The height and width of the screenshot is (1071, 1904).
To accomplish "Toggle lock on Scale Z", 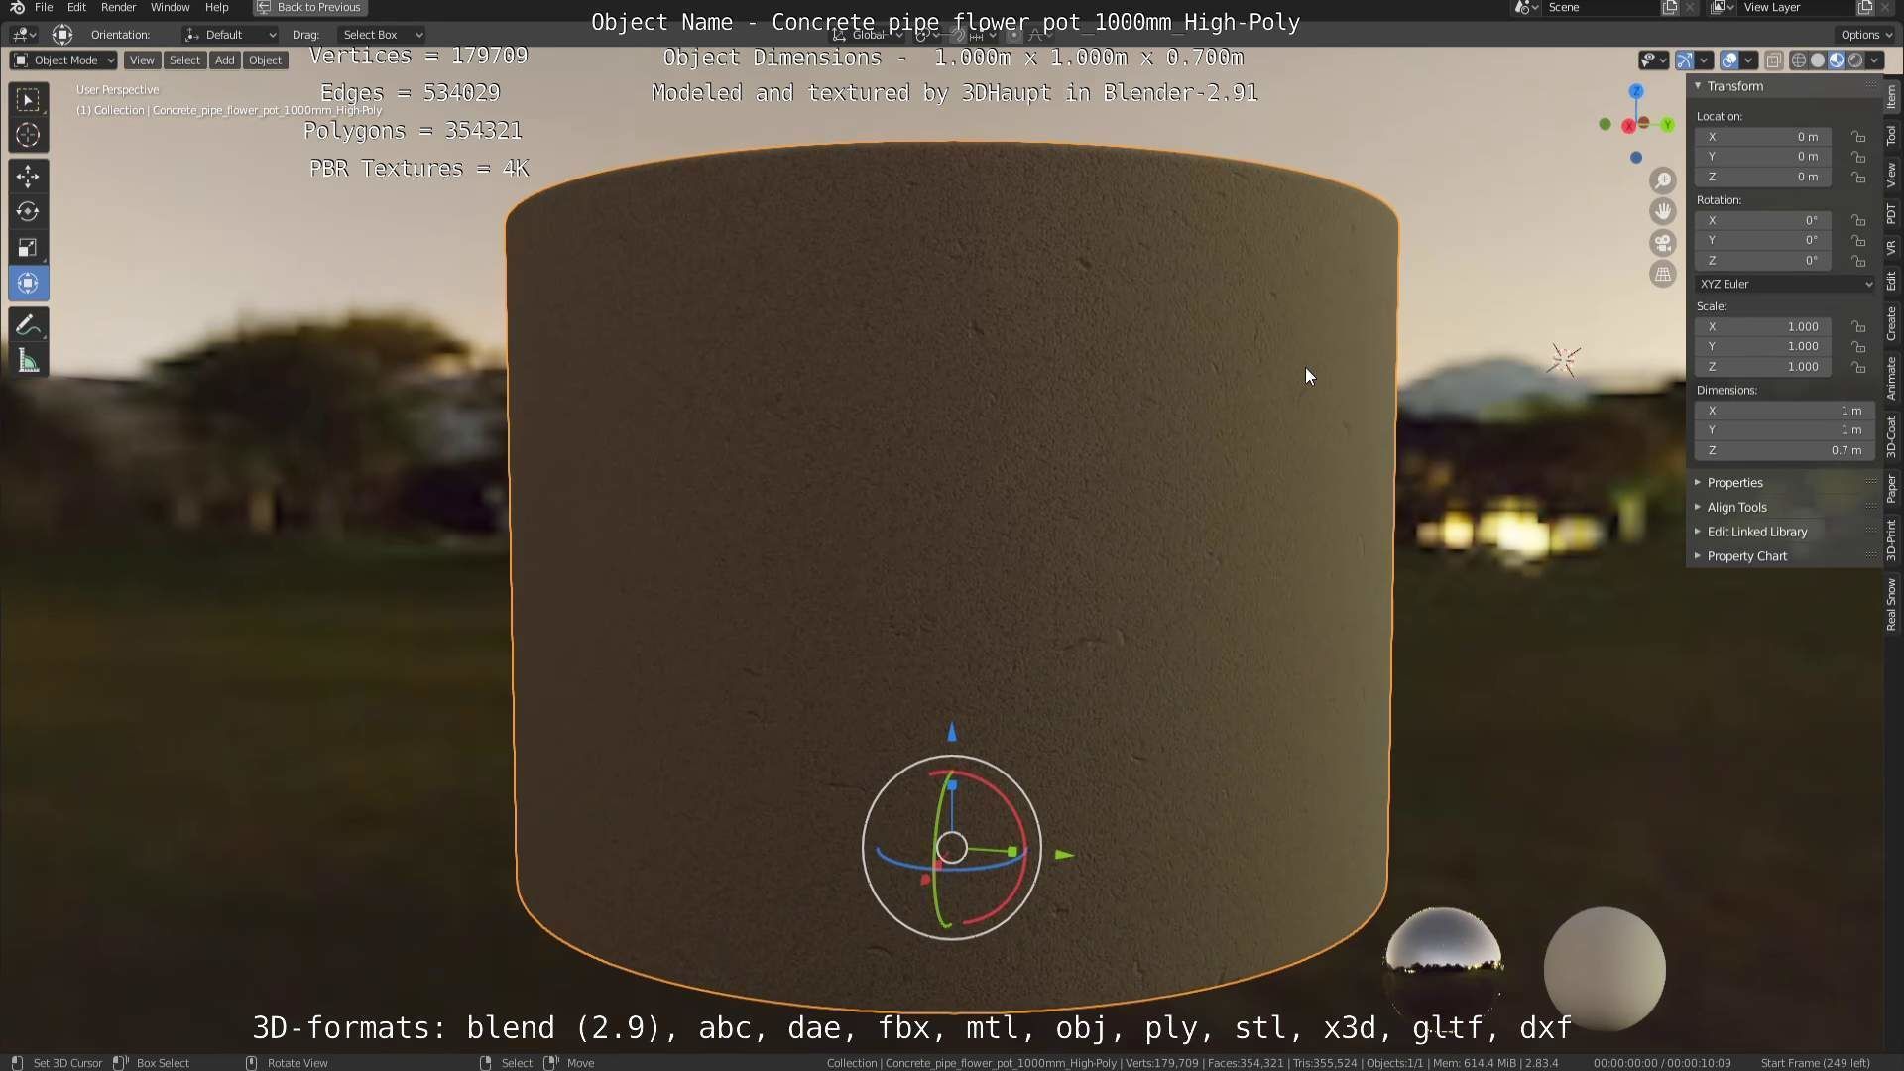I will (x=1858, y=367).
